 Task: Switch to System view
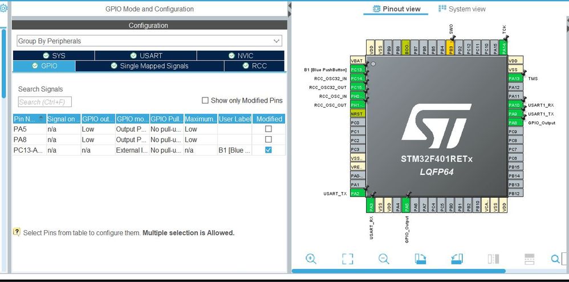coord(462,9)
